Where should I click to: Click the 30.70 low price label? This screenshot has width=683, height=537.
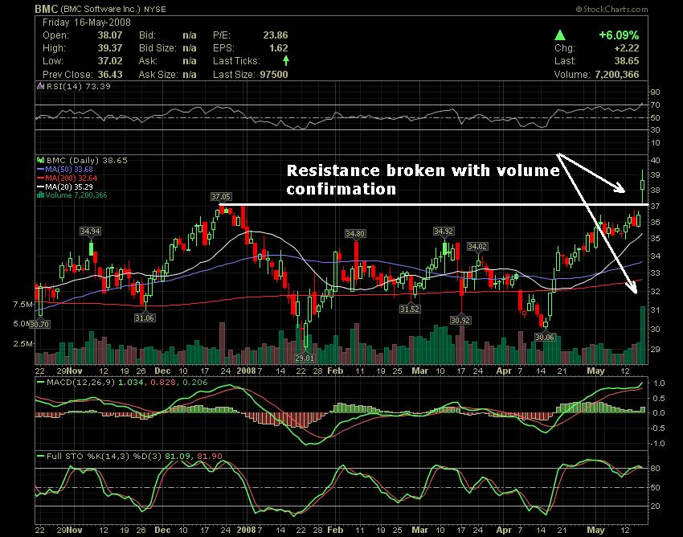coord(39,324)
